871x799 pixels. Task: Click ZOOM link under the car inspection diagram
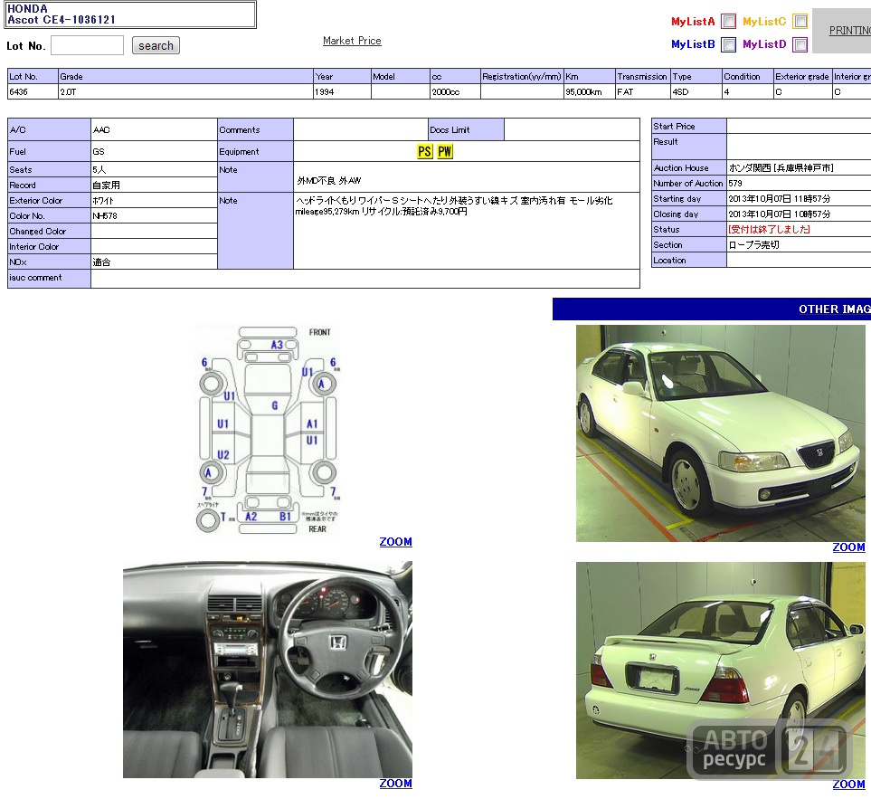coord(395,542)
